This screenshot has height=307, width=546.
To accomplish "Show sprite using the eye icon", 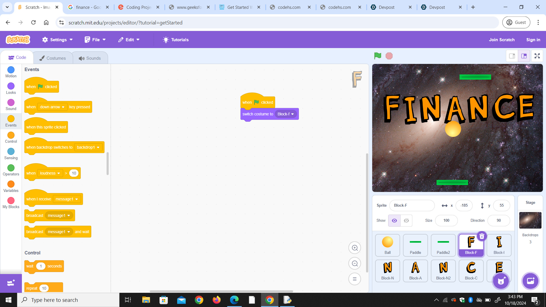I will point(394,221).
